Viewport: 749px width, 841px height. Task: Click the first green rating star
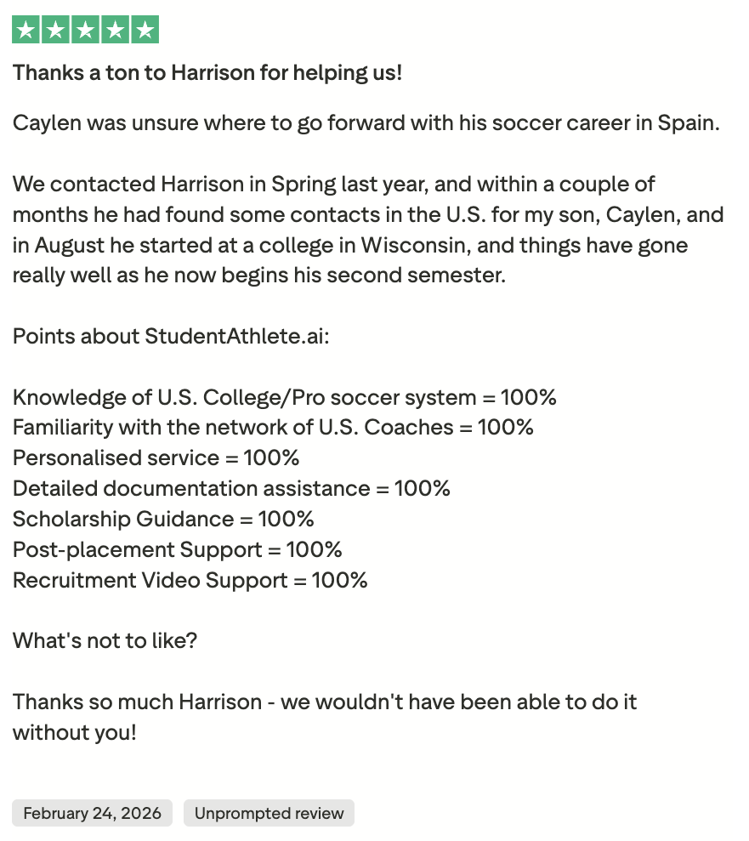pyautogui.click(x=26, y=30)
